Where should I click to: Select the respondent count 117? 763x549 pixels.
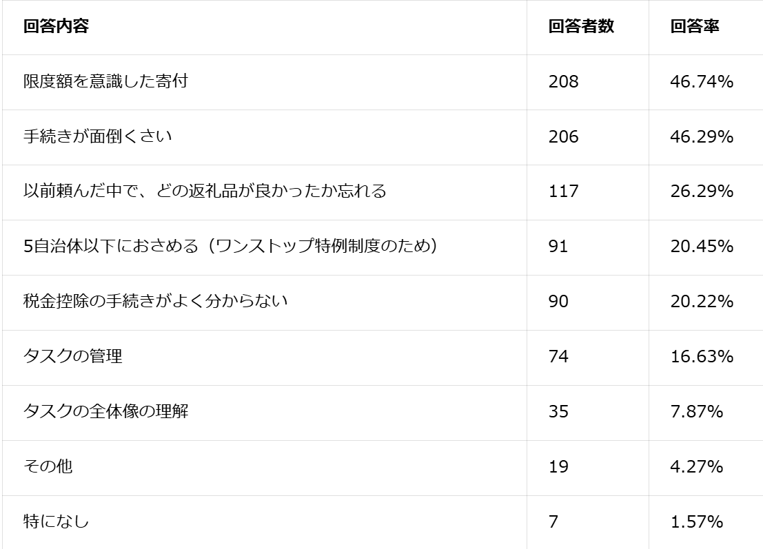pyautogui.click(x=562, y=191)
